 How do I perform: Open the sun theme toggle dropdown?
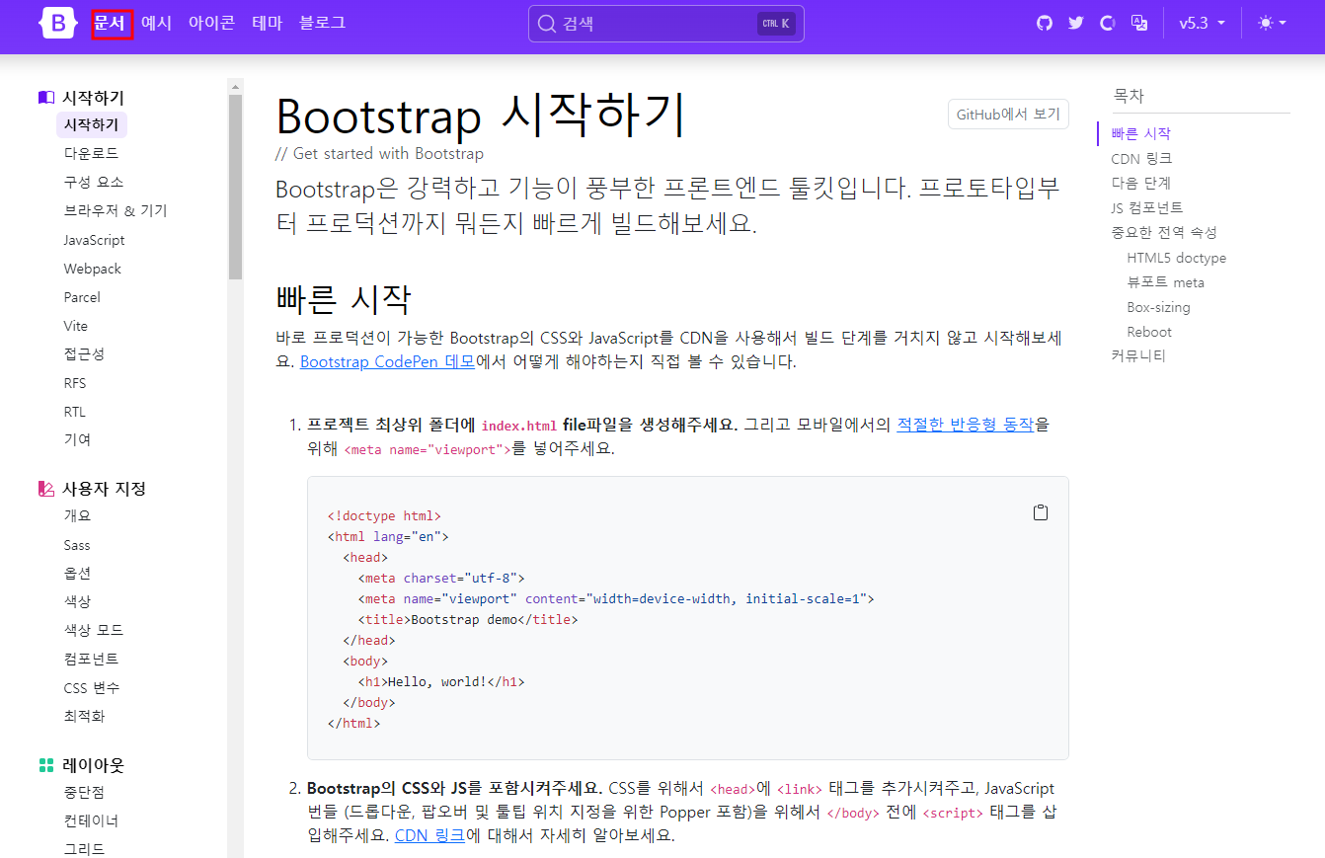(x=1272, y=23)
